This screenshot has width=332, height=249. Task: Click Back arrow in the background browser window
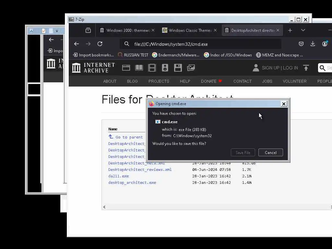51,40
